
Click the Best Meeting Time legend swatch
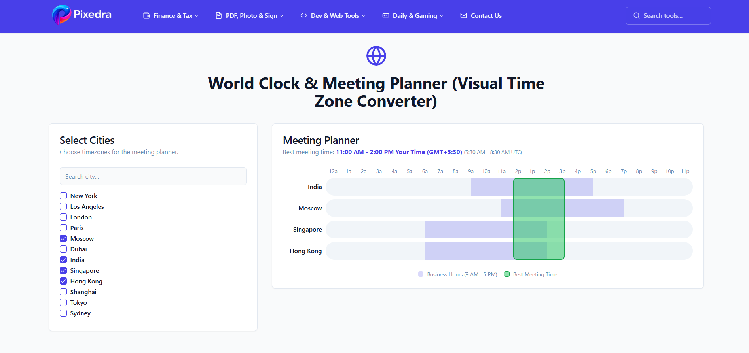[507, 274]
